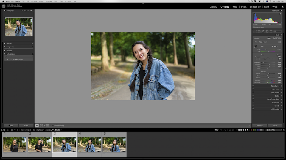Image resolution: width=286 pixels, height=160 pixels.
Task: Select the Red Eye Correction tool
Action: tap(263, 31)
